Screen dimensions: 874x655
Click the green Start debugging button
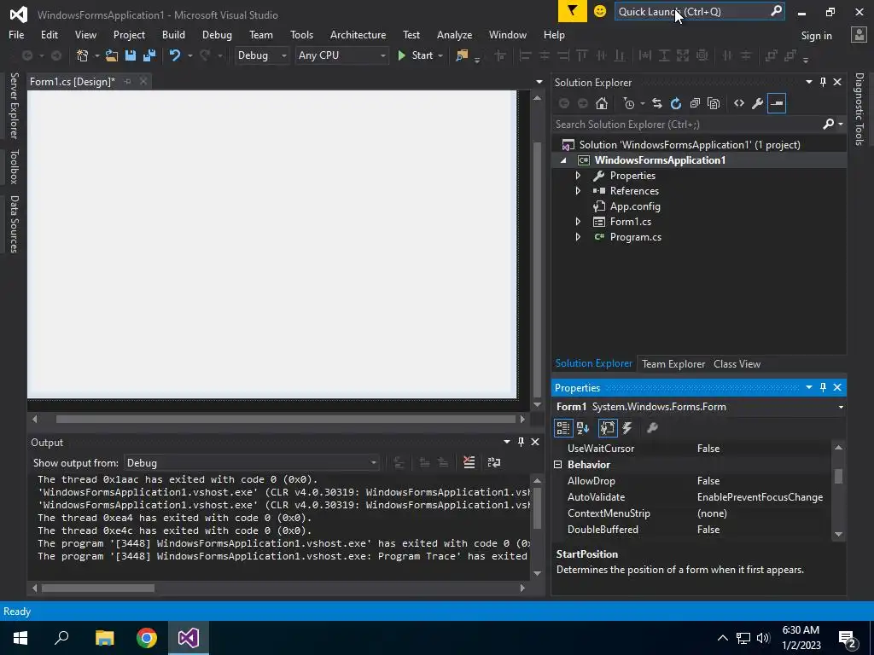tap(416, 55)
